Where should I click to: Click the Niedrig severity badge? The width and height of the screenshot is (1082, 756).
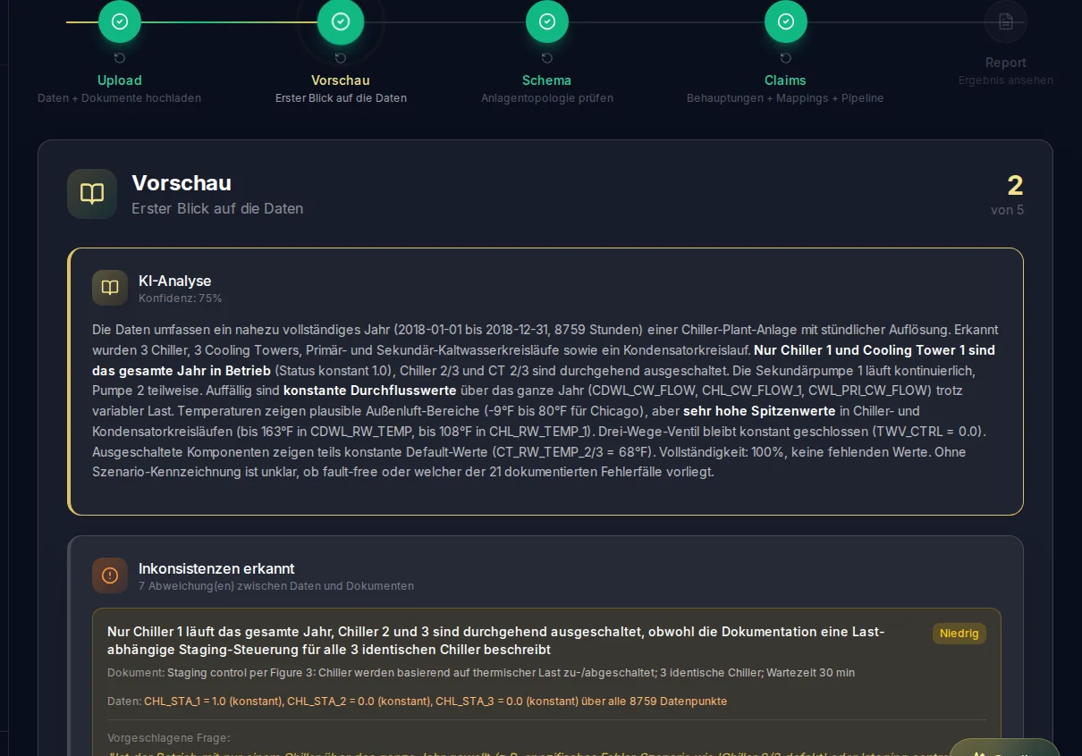click(x=959, y=634)
